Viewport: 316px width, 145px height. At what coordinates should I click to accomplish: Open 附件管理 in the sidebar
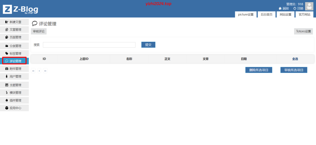(x=14, y=69)
